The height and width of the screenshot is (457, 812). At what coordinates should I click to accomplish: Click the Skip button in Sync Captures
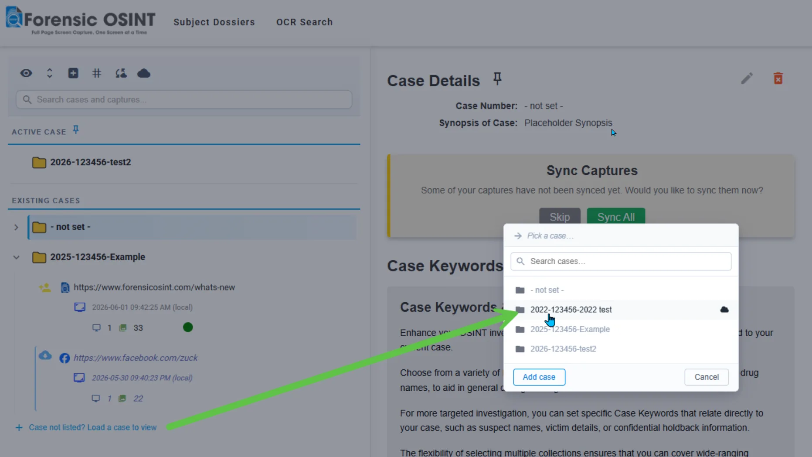click(560, 217)
